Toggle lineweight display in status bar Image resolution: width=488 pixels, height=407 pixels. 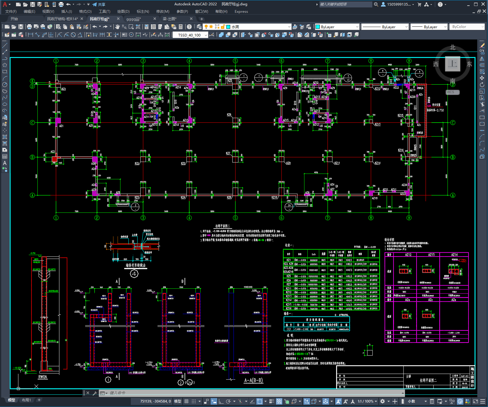[271, 401]
